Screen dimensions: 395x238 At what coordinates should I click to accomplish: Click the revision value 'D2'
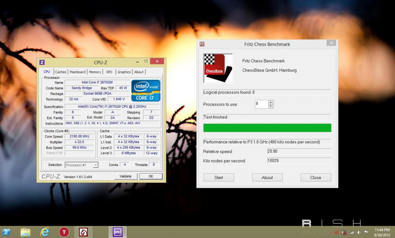(x=152, y=118)
